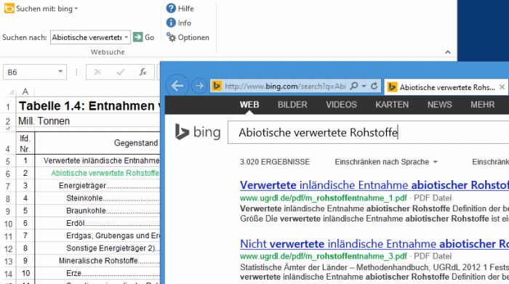Select the 'Steinkohle' cell
The image size is (509, 284).
click(97, 198)
